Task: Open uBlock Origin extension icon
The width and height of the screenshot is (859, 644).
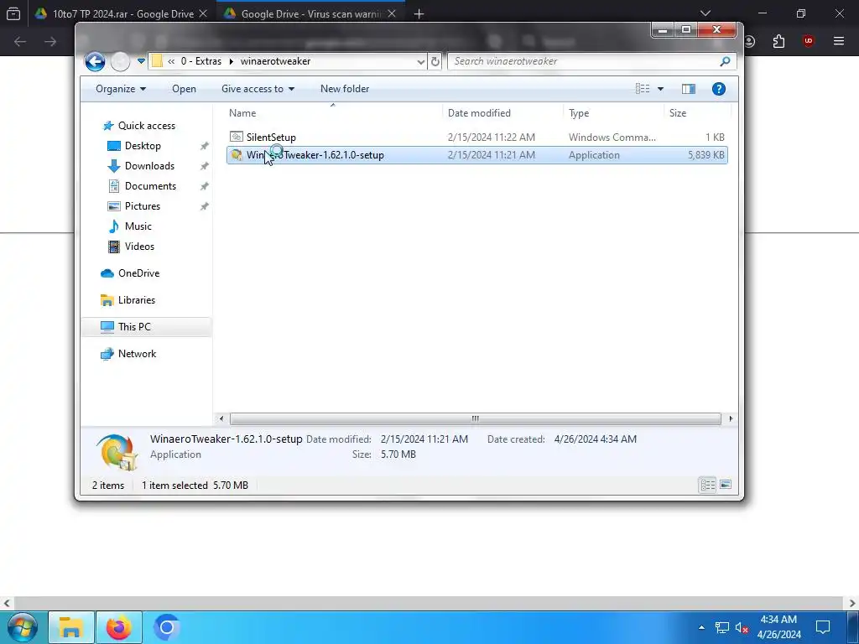Action: [808, 41]
